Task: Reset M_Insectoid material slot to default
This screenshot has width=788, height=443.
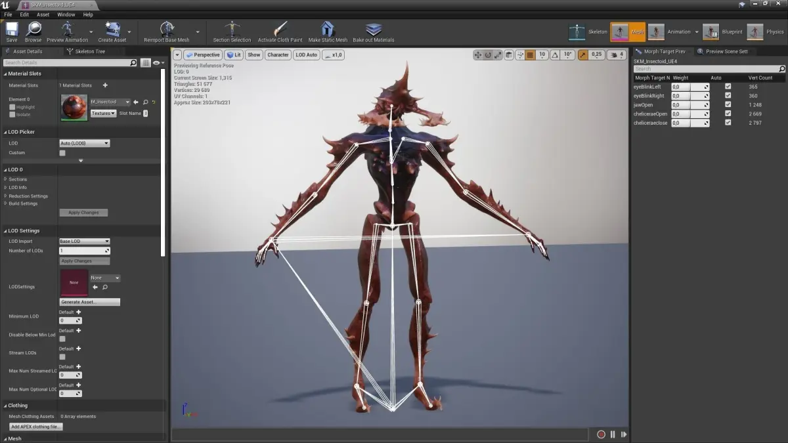Action: coord(154,102)
